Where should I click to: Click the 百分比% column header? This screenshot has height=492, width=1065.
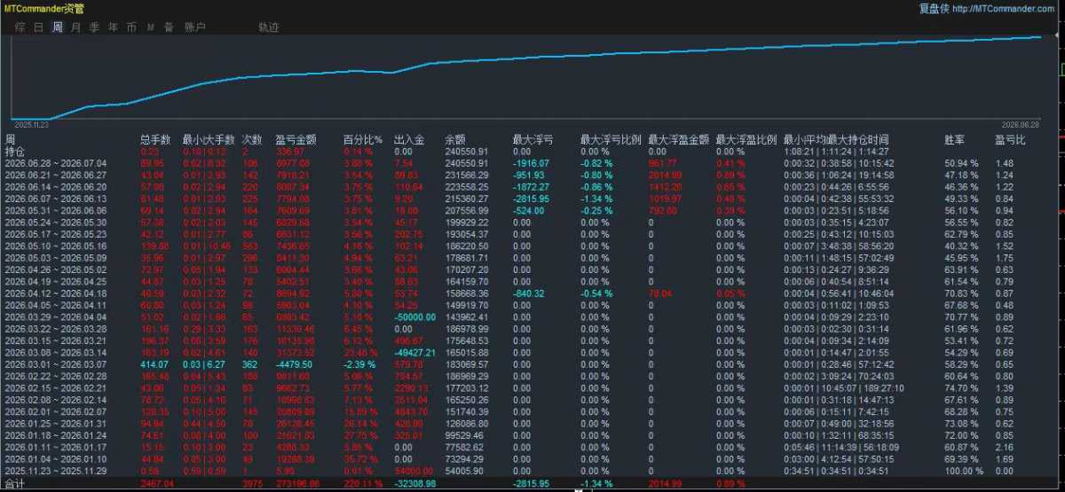[362, 140]
